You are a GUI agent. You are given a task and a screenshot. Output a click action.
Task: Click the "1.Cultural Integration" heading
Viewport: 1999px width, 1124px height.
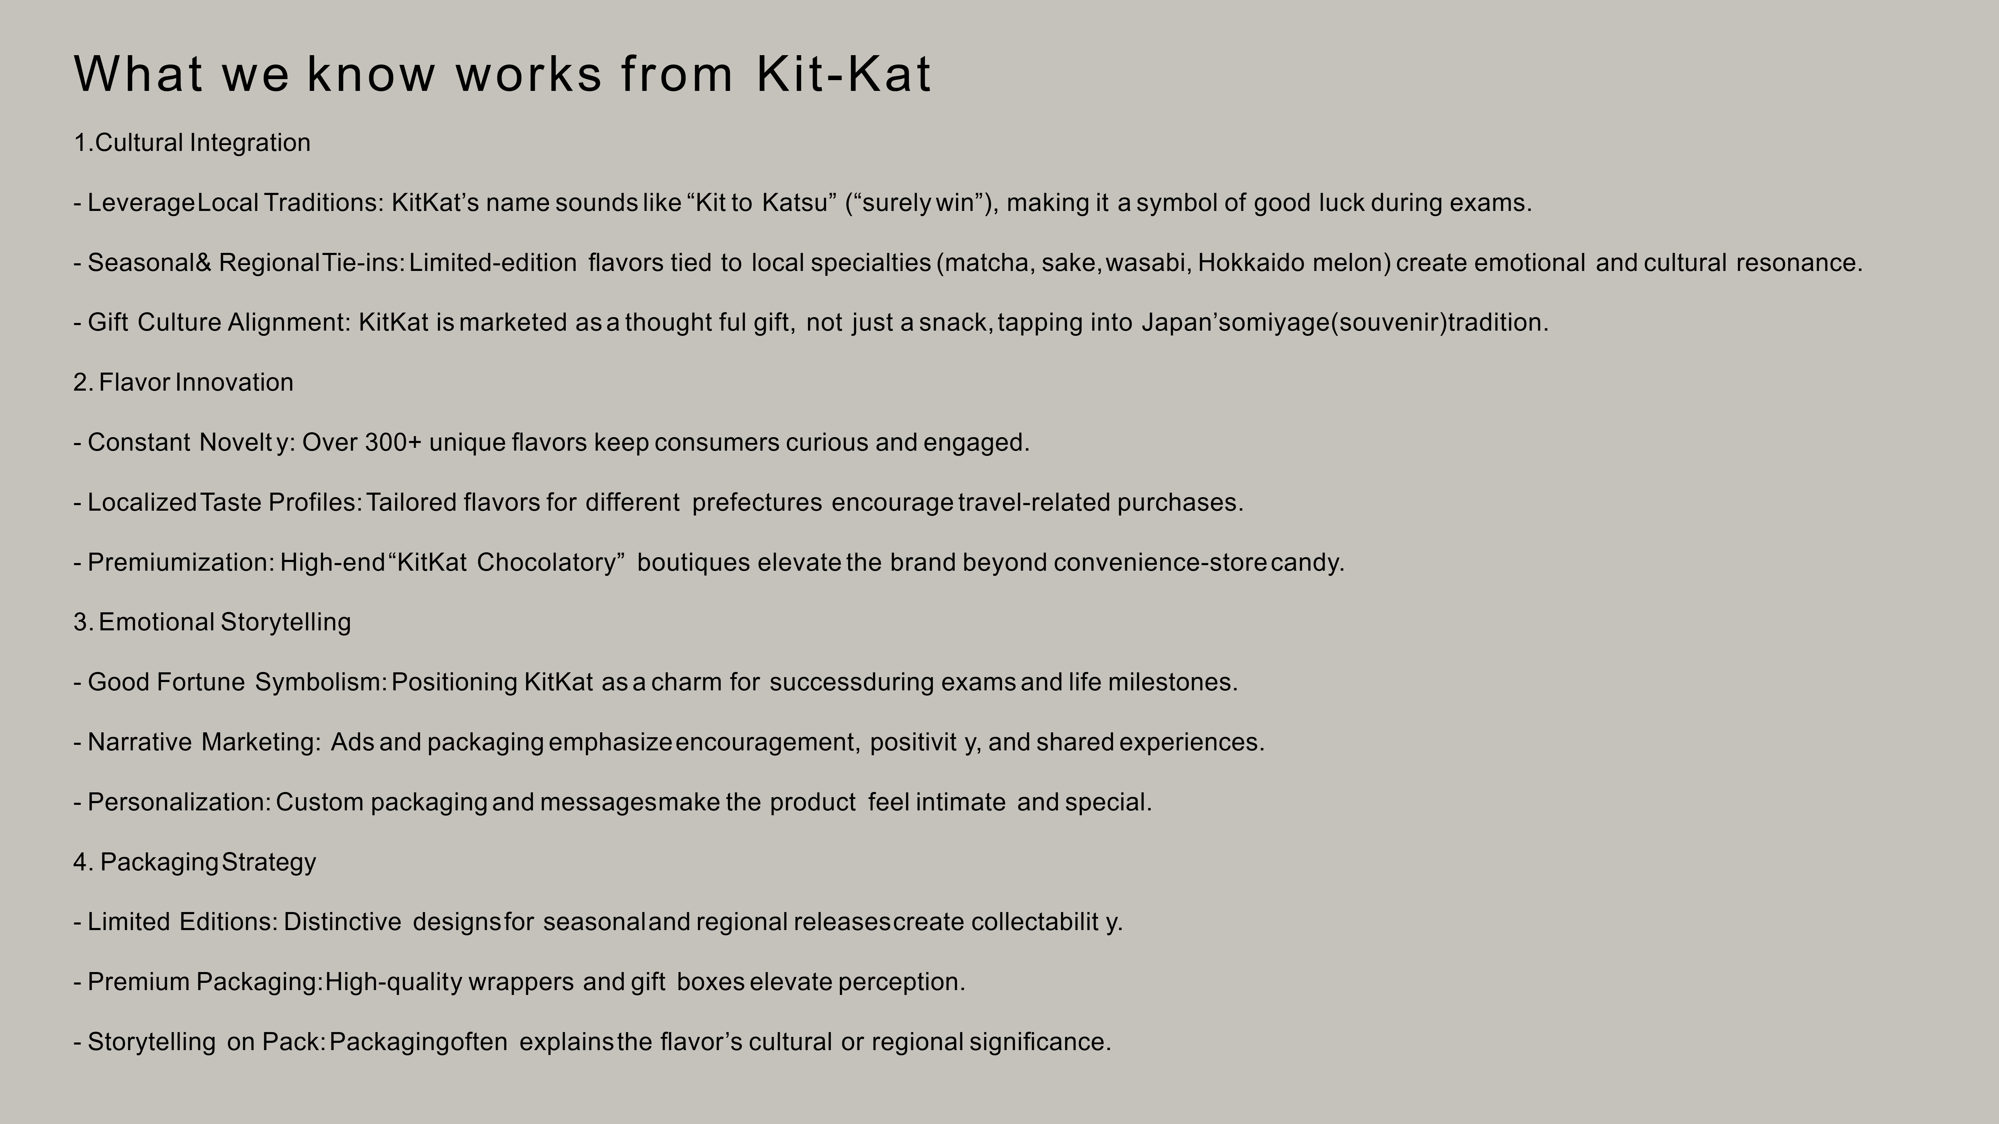click(192, 143)
